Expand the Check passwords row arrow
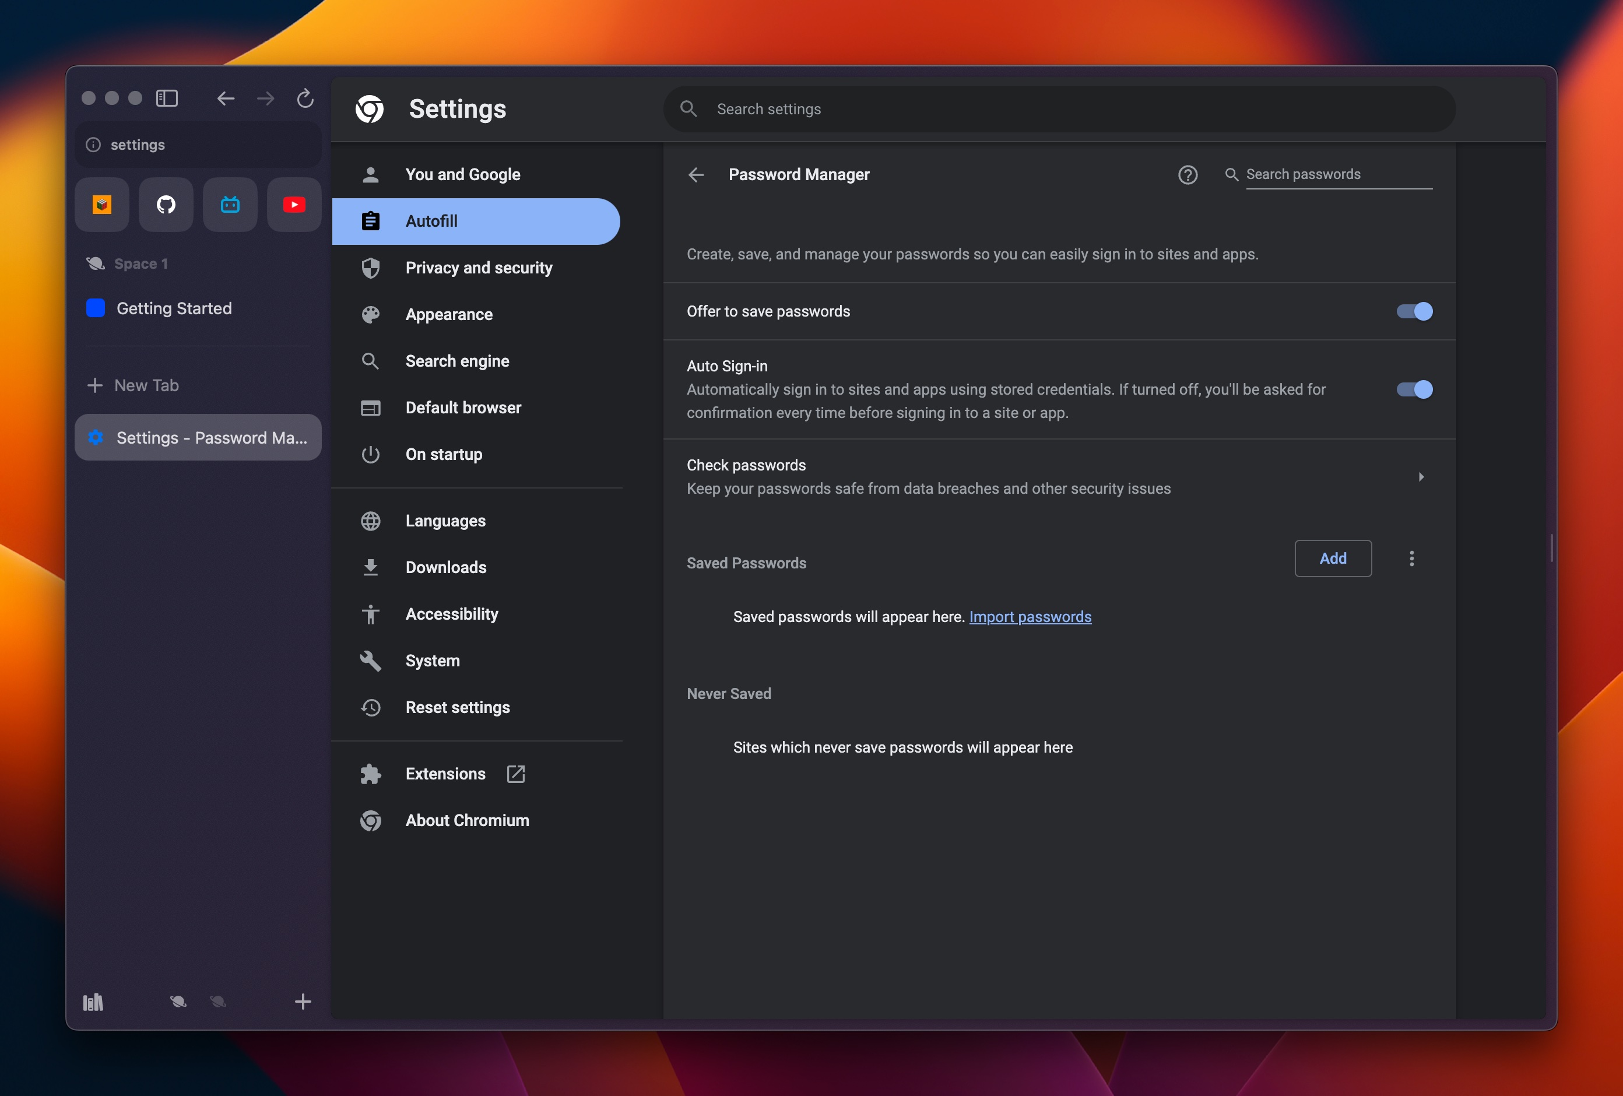This screenshot has height=1096, width=1623. click(1421, 477)
